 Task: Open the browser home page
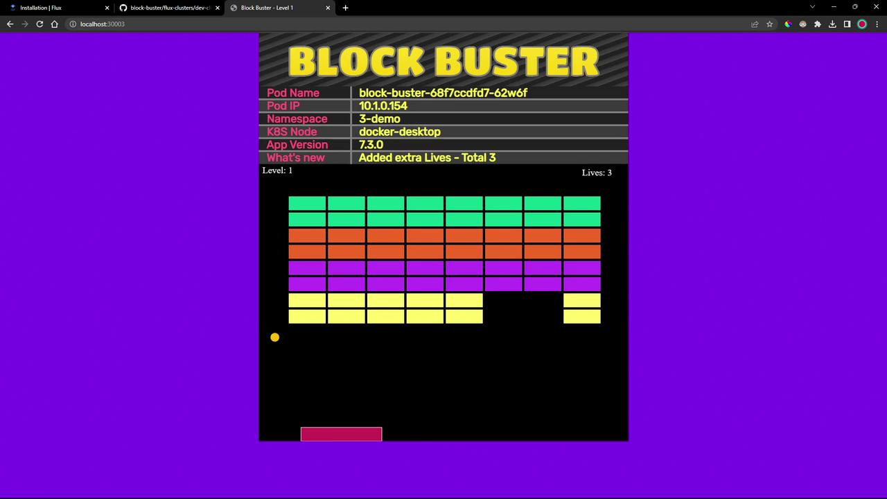pyautogui.click(x=55, y=24)
